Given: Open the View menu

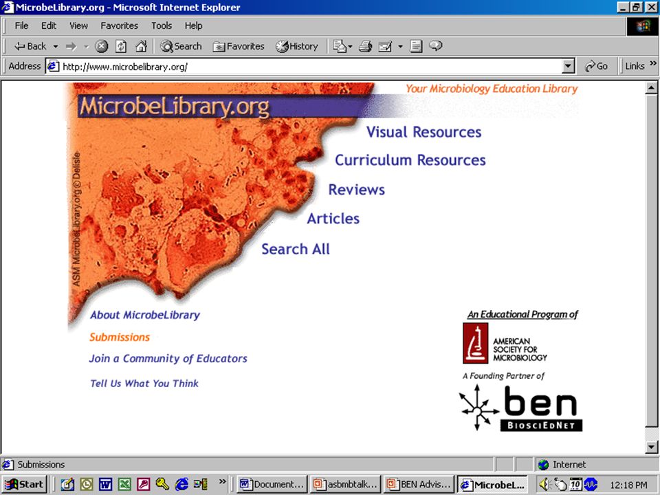Looking at the screenshot, I should tap(78, 25).
